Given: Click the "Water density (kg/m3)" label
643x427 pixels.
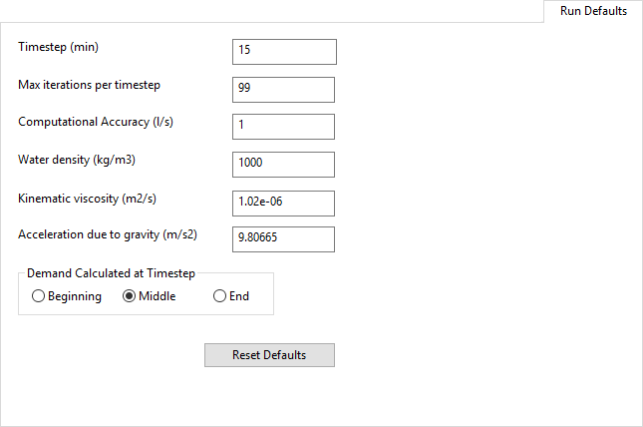Looking at the screenshot, I should point(76,160).
